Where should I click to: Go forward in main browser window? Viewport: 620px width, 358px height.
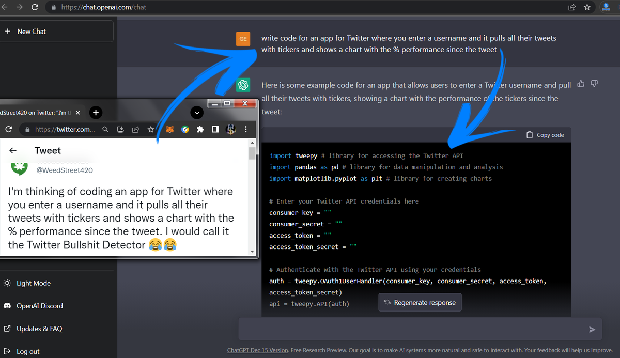coord(19,8)
